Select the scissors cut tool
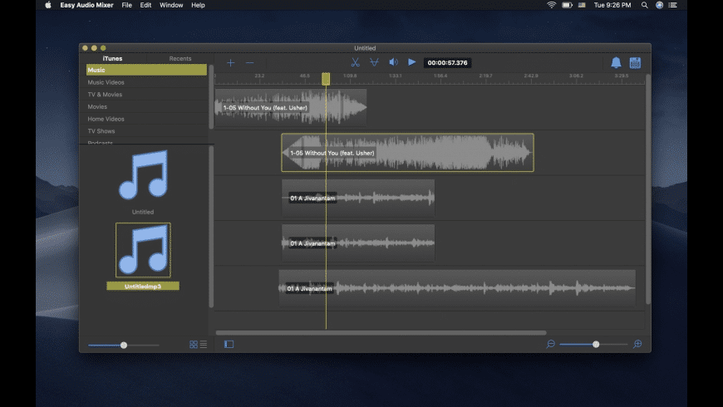This screenshot has width=723, height=407. point(355,62)
